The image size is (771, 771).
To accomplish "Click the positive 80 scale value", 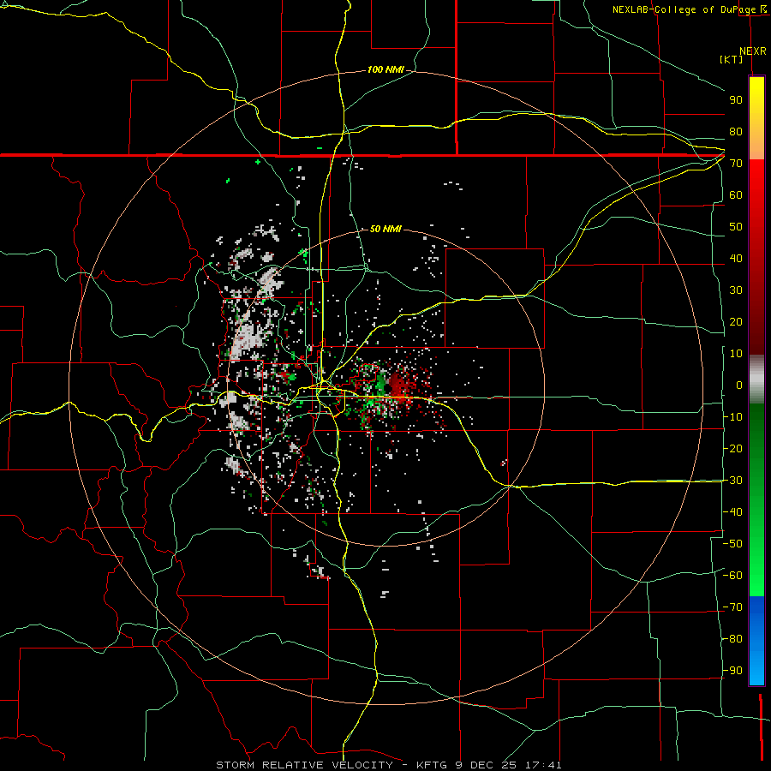I will 736,132.
